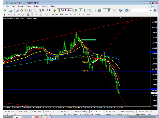Image resolution: width=159 pixels, height=118 pixels.
Task: Expand the Templates dropdown arrow
Action: click(129, 10)
